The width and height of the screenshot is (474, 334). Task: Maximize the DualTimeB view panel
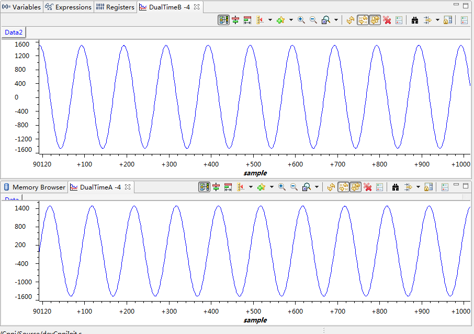point(466,5)
